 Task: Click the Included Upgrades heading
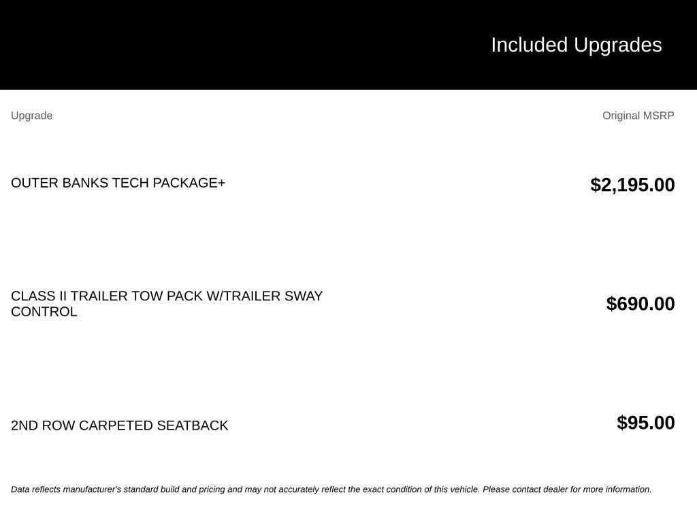click(576, 46)
